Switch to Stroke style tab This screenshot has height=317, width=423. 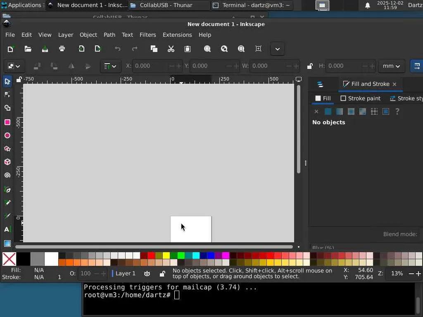(406, 98)
